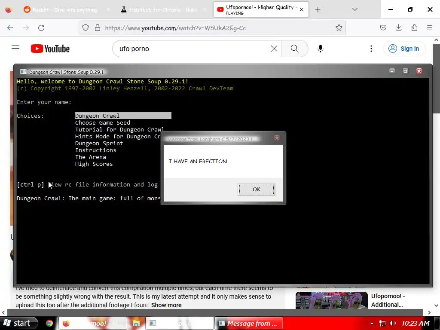Expand description with Show more
The image size is (440, 330).
click(x=166, y=305)
